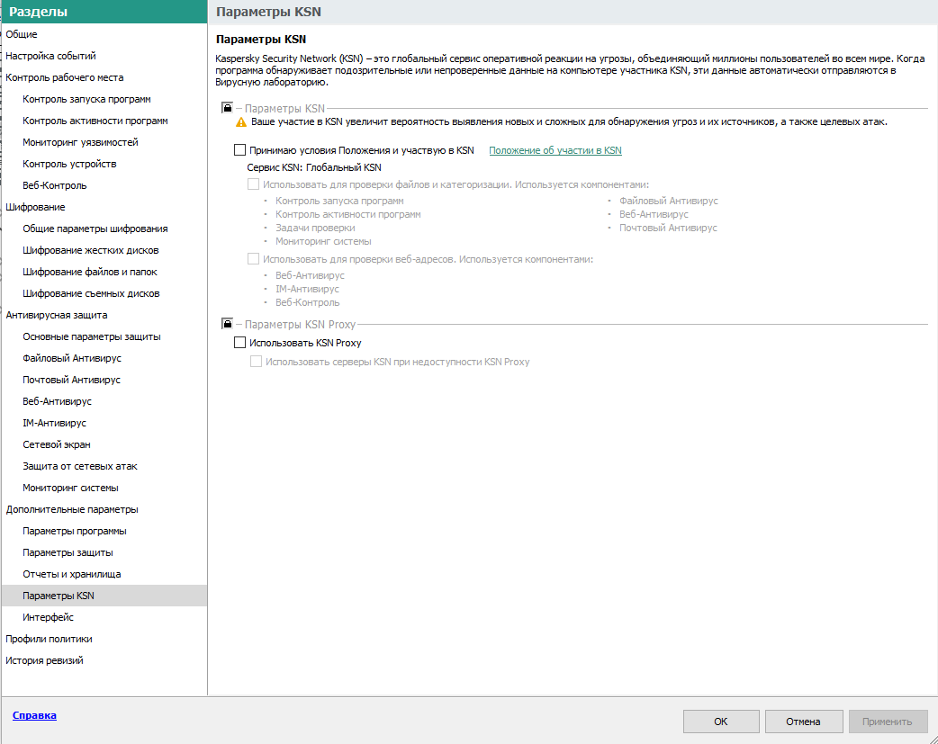Open Параметры программы
This screenshot has width=938, height=744.
104,531
